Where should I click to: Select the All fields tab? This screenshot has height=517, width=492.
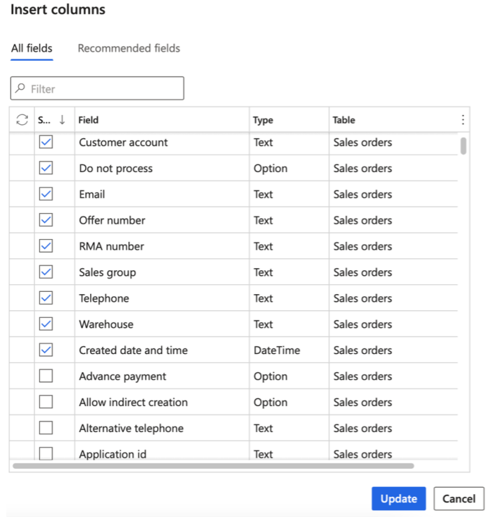(x=31, y=48)
